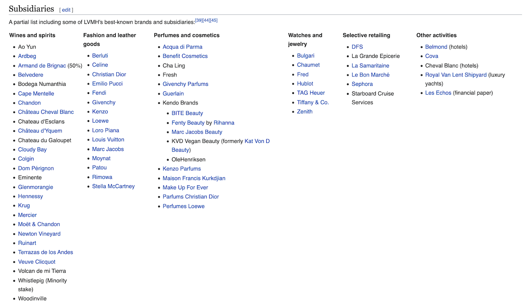The width and height of the screenshot is (526, 306).
Task: Open the Moët & Chandon link
Action: (x=39, y=224)
